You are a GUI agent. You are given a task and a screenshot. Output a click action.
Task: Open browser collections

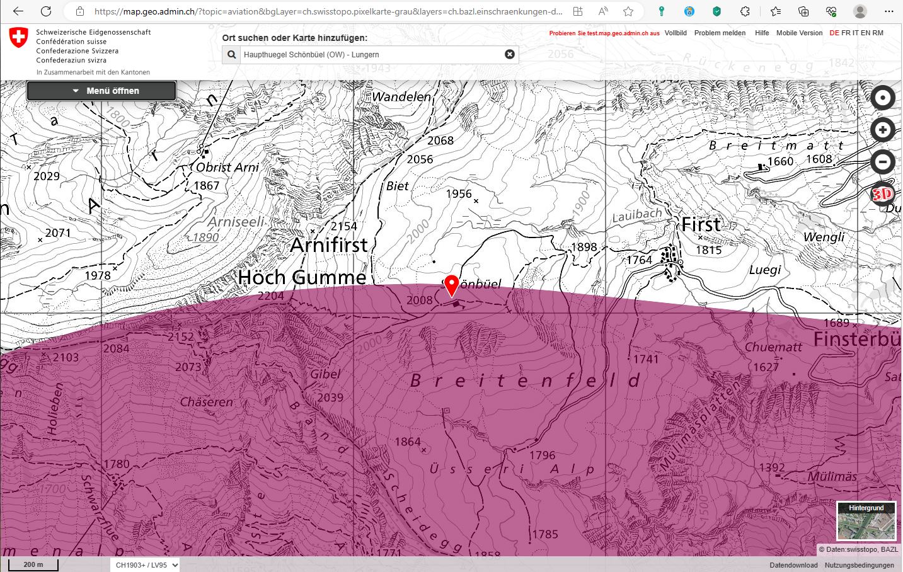(x=803, y=11)
